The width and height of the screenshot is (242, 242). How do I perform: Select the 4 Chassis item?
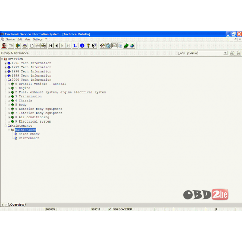(24, 101)
